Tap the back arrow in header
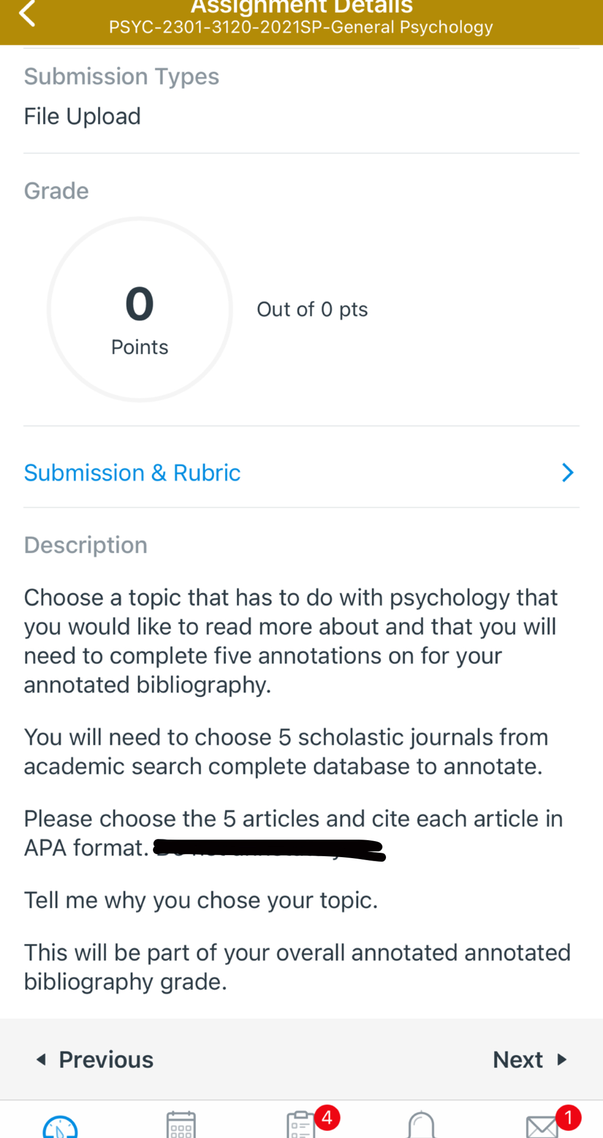Viewport: 603px width, 1138px height. click(27, 13)
